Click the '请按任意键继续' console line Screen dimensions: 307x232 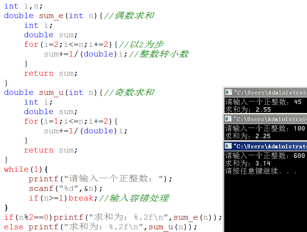click(261, 171)
